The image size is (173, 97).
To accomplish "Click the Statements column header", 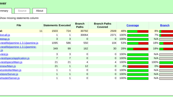I will pyautogui.click(x=51, y=25).
